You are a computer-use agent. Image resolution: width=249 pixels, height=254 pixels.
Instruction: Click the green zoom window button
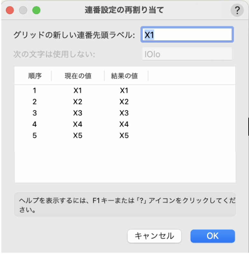coord(36,10)
